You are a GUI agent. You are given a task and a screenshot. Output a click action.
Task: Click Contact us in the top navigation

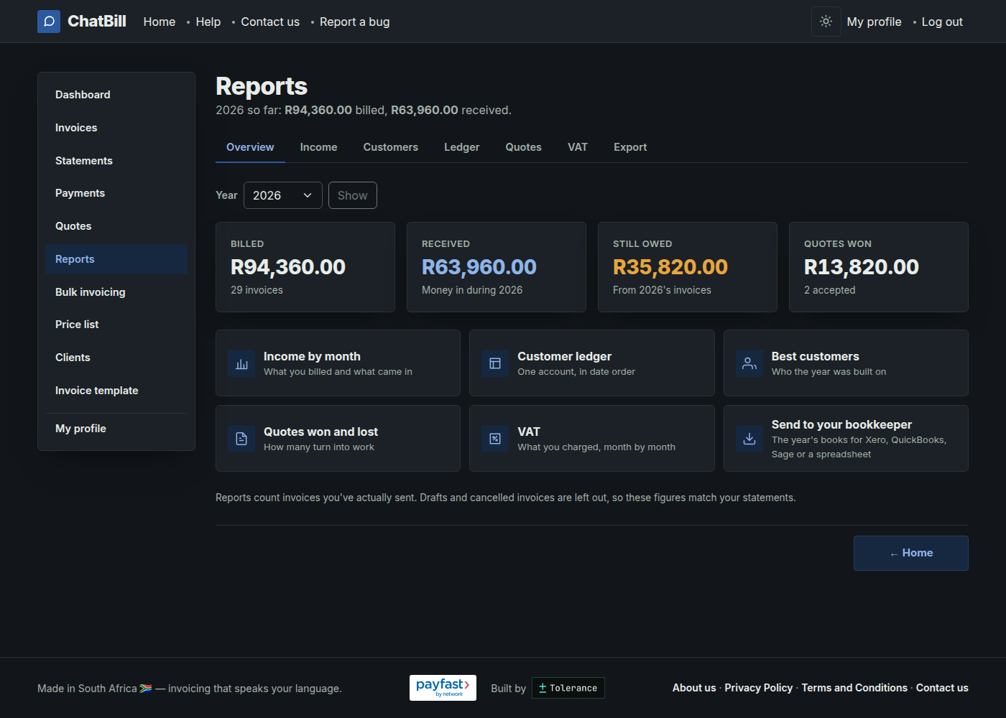click(270, 22)
